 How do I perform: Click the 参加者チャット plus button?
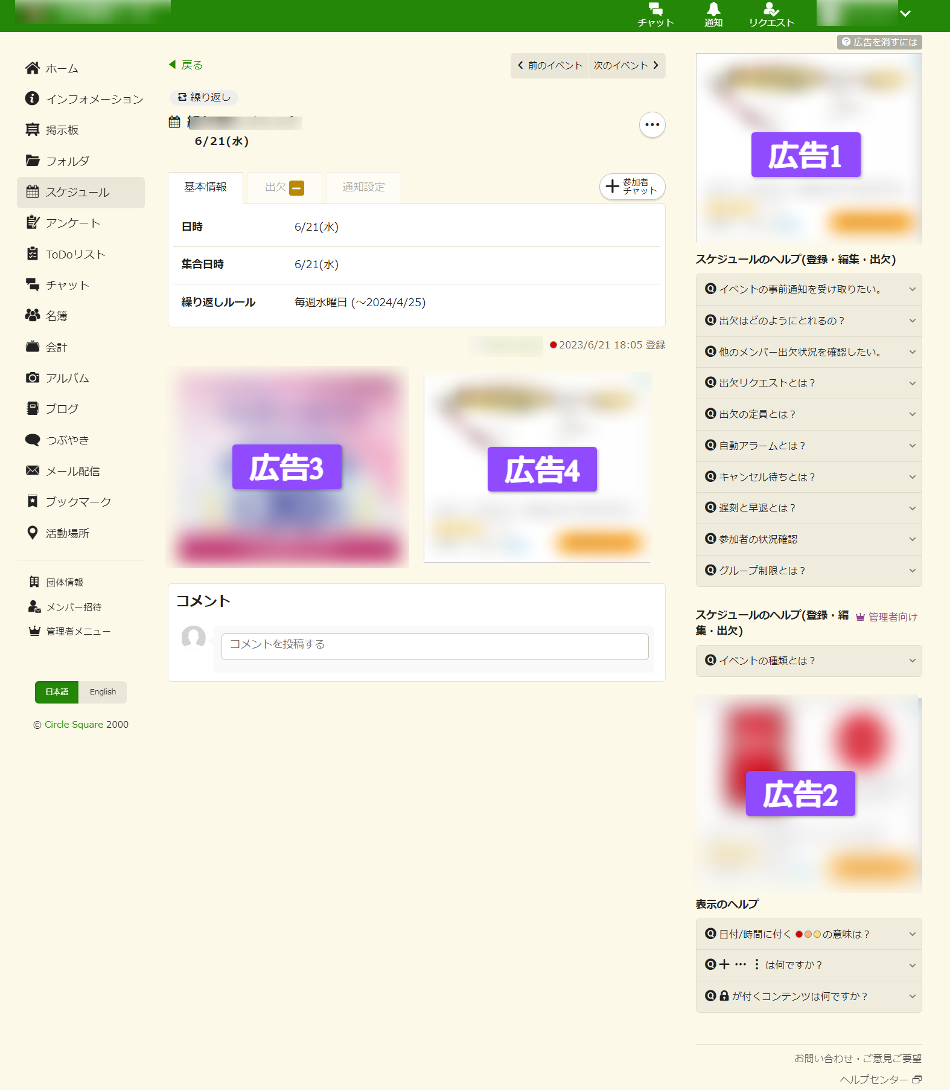[632, 187]
